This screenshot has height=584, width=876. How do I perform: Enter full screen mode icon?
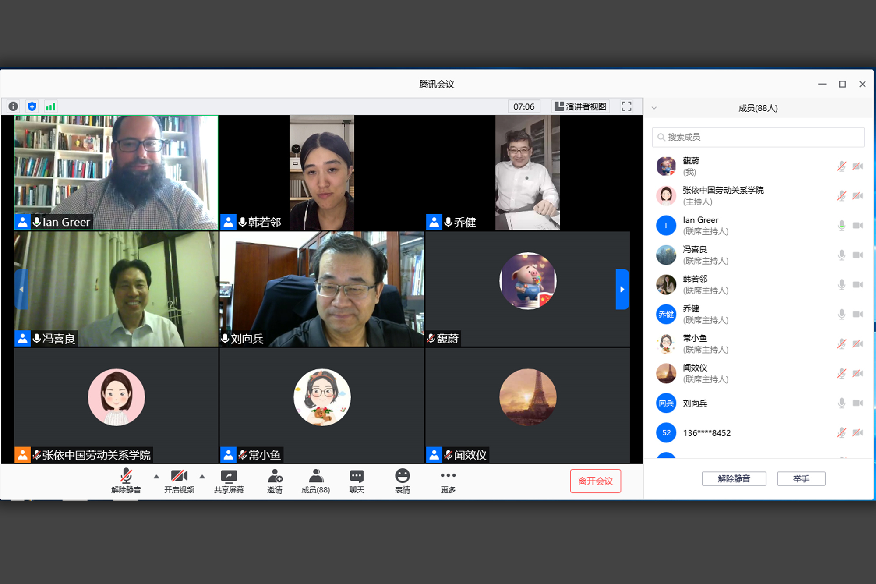coord(626,106)
